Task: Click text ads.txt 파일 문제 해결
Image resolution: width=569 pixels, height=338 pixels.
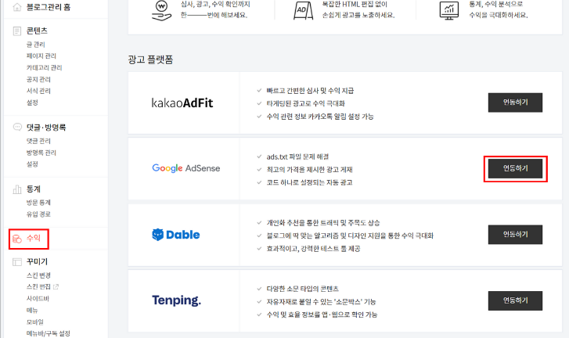Action: (x=297, y=156)
